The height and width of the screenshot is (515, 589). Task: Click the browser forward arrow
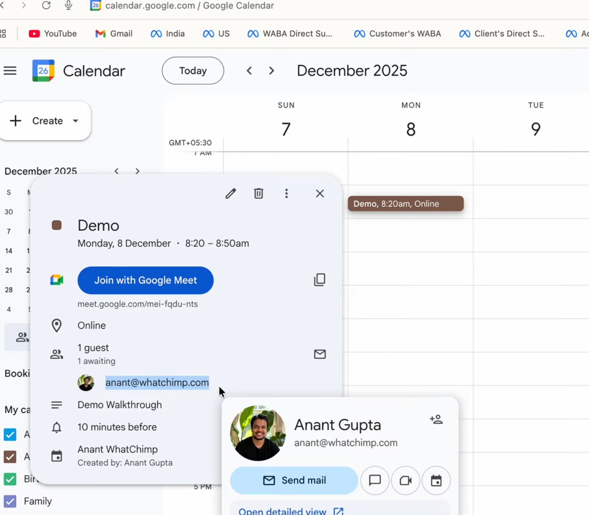[x=24, y=5]
